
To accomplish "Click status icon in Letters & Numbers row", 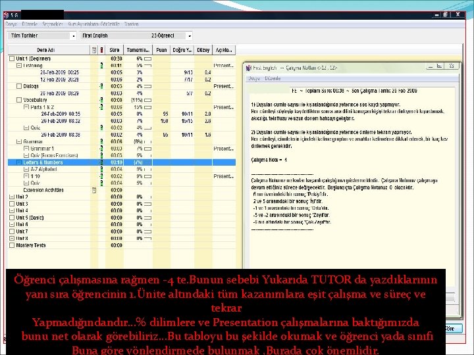I will coord(101,162).
